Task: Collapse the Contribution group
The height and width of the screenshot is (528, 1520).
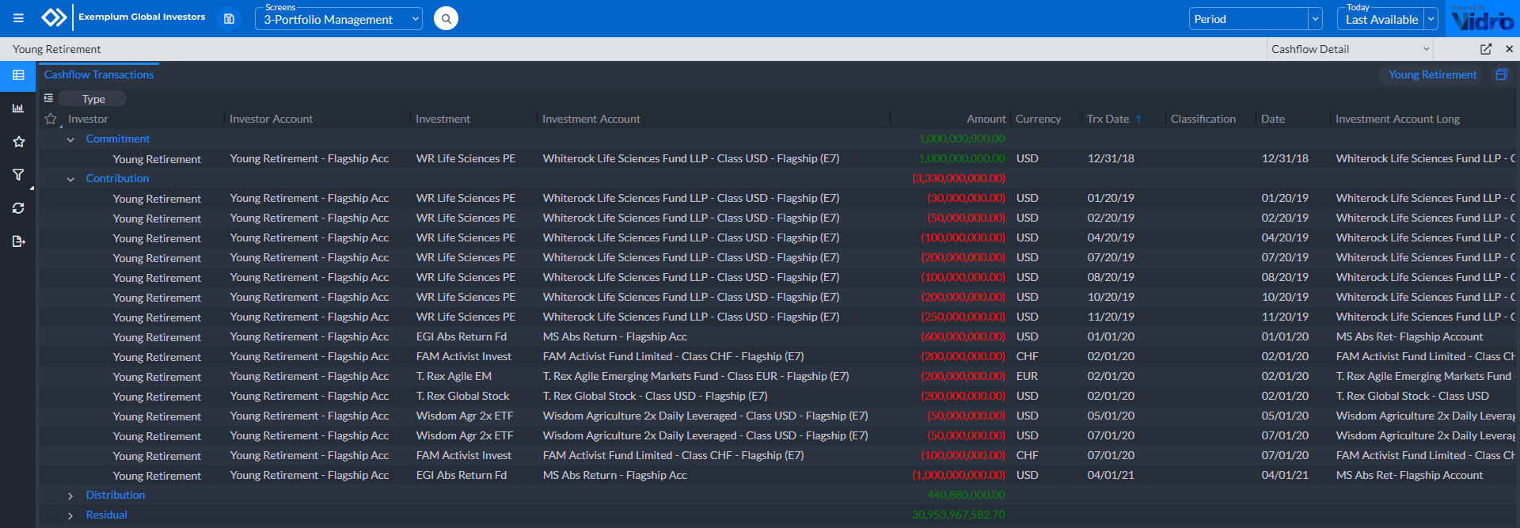Action: (70, 179)
